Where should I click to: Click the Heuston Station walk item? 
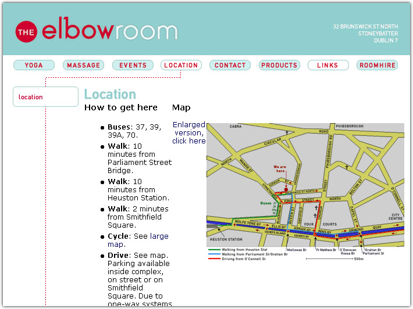(138, 189)
